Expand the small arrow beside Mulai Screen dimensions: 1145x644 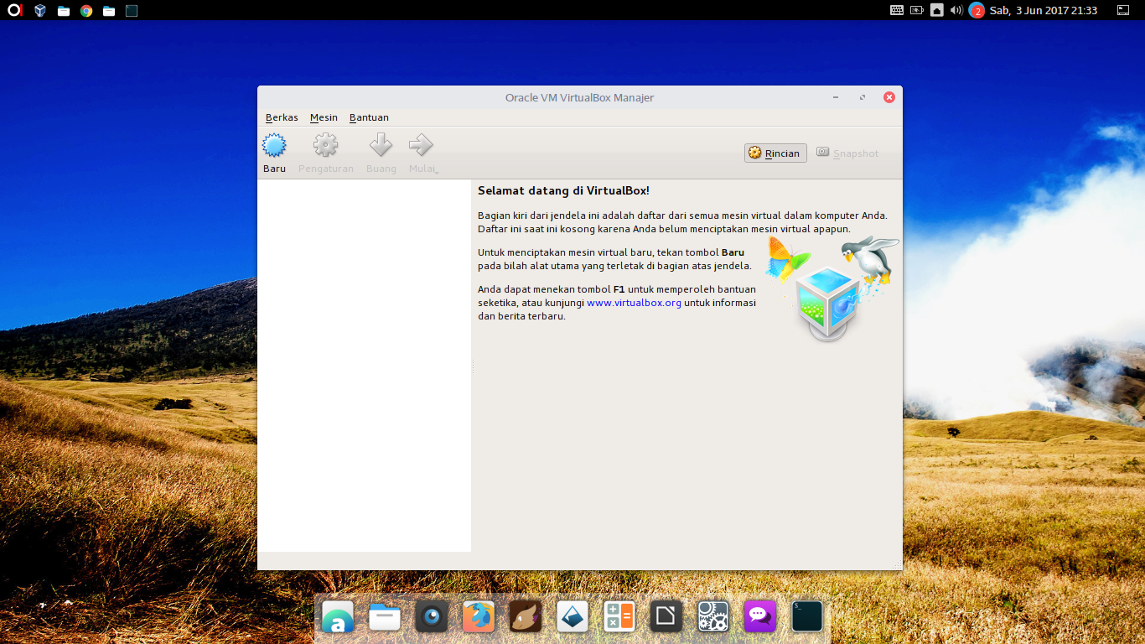click(x=437, y=171)
